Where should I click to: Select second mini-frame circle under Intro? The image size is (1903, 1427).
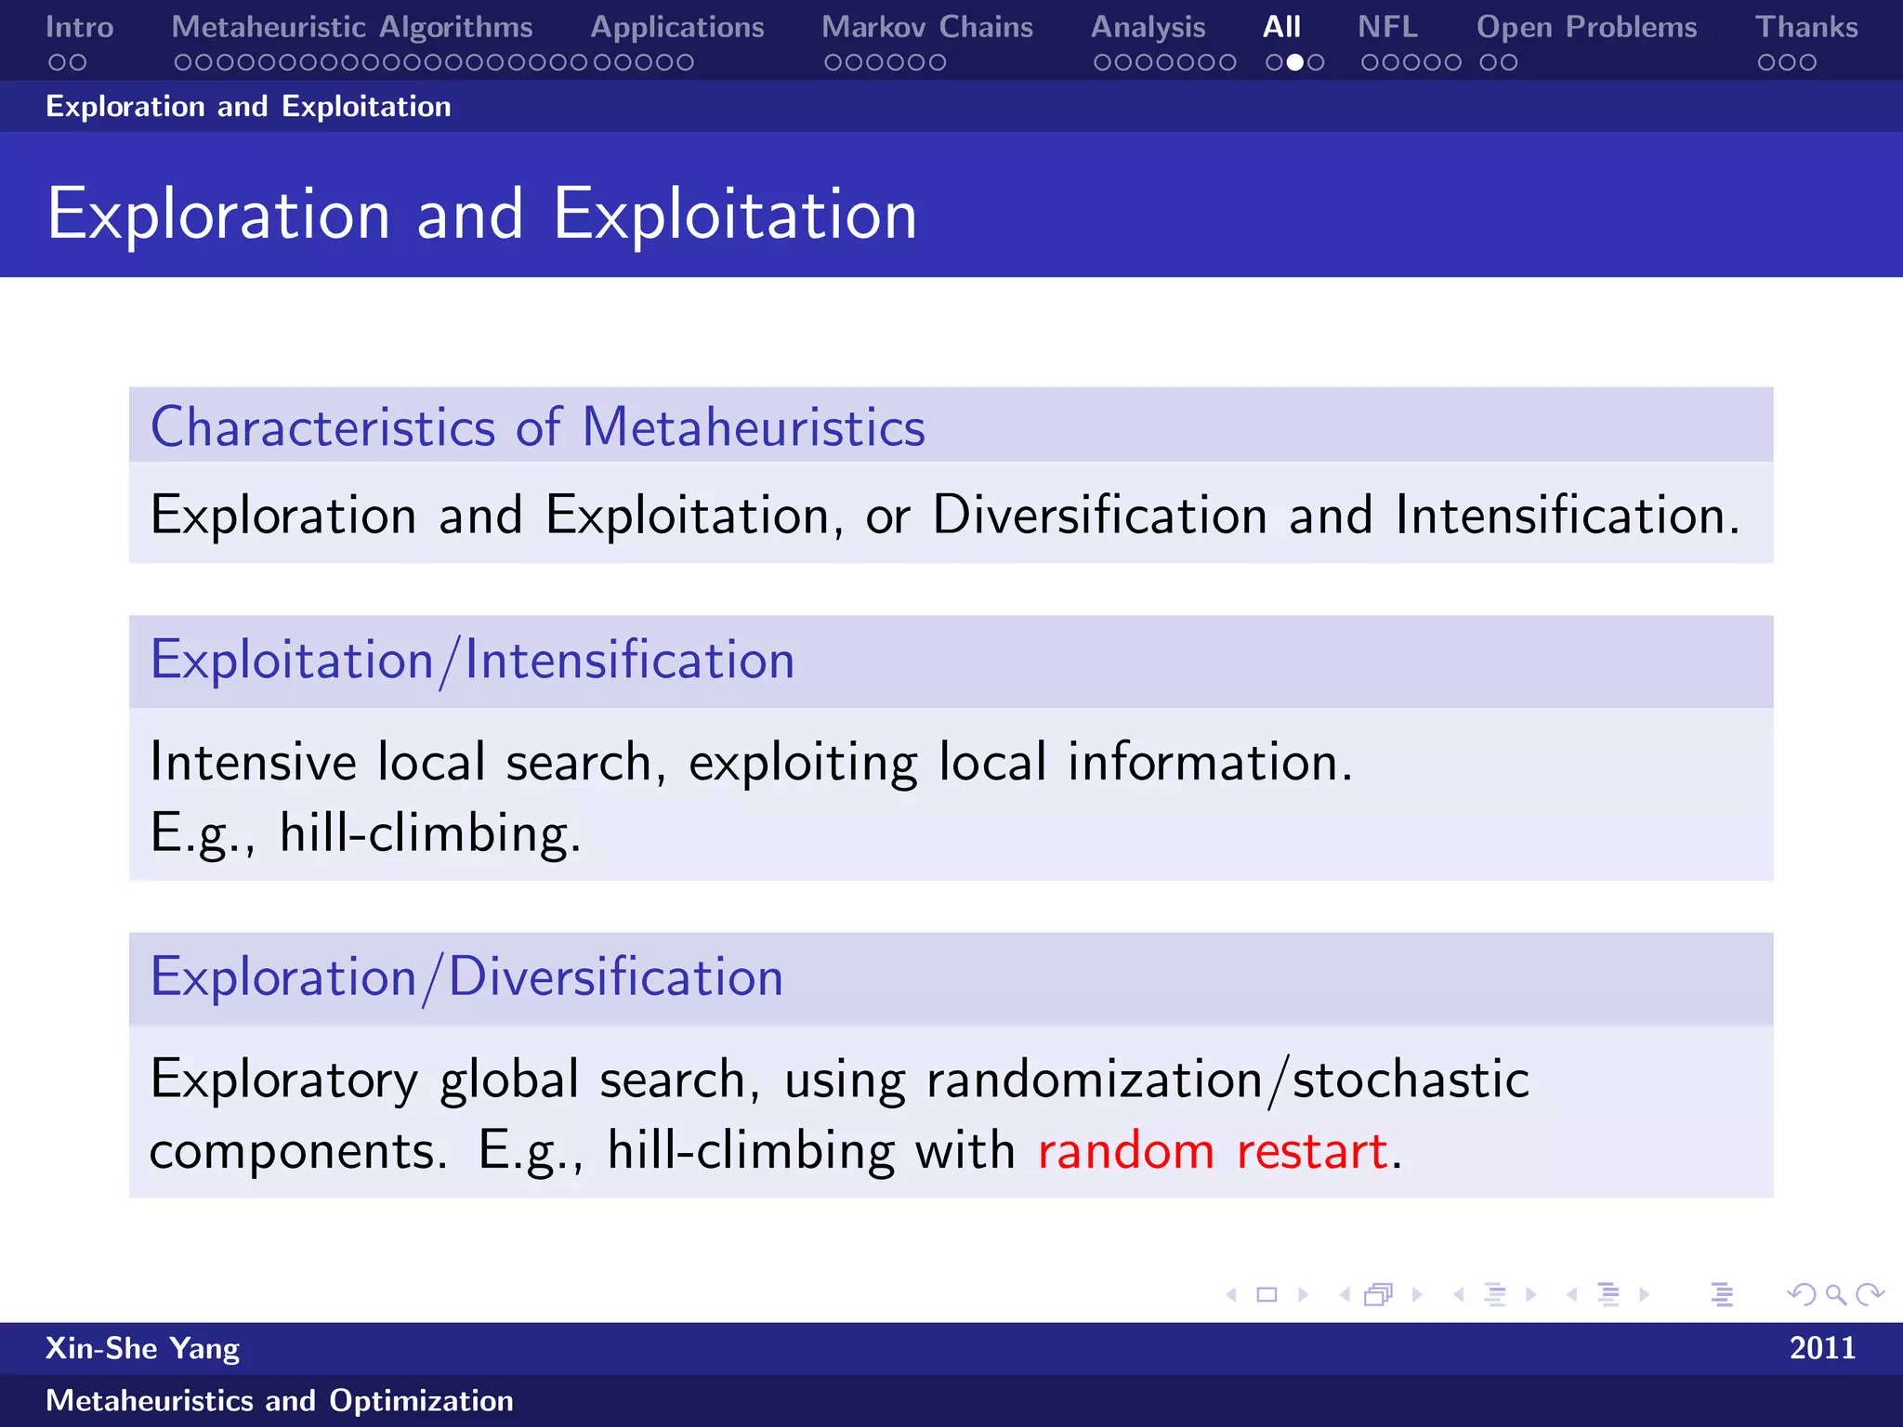coord(77,62)
